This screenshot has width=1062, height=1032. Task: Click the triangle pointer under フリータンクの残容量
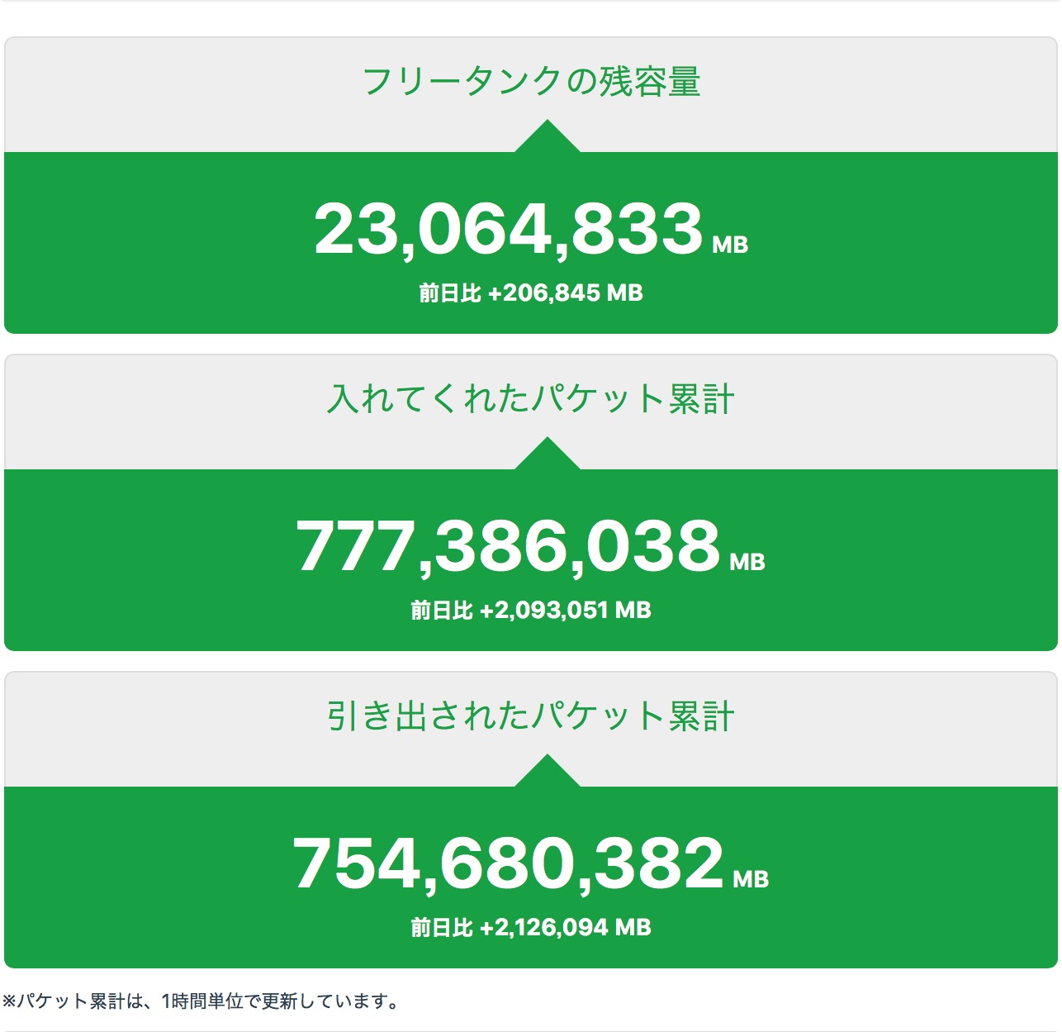pyautogui.click(x=547, y=138)
